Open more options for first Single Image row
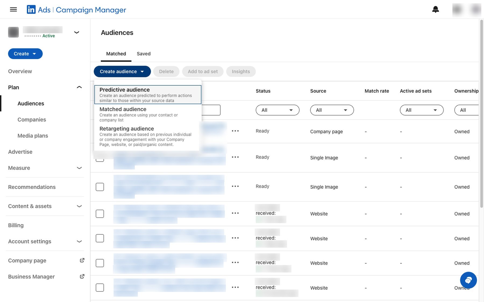Viewport: 484px width, 302px height. point(235,157)
